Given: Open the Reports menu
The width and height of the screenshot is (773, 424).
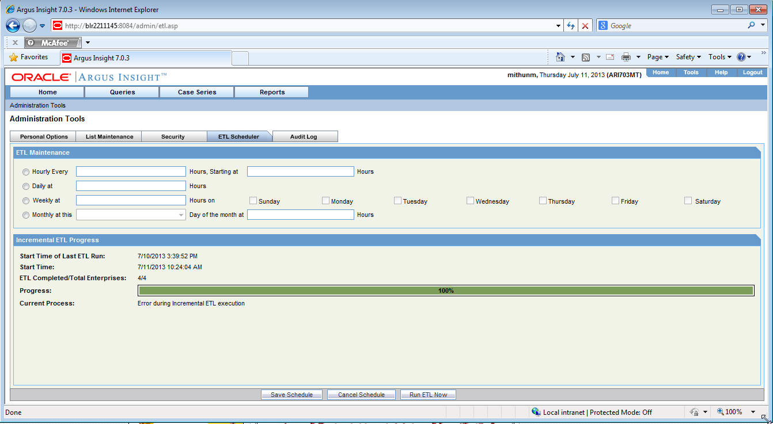Looking at the screenshot, I should 272,92.
